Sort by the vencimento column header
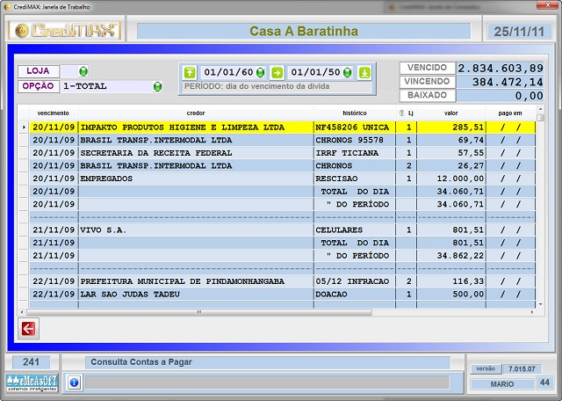 pos(54,113)
